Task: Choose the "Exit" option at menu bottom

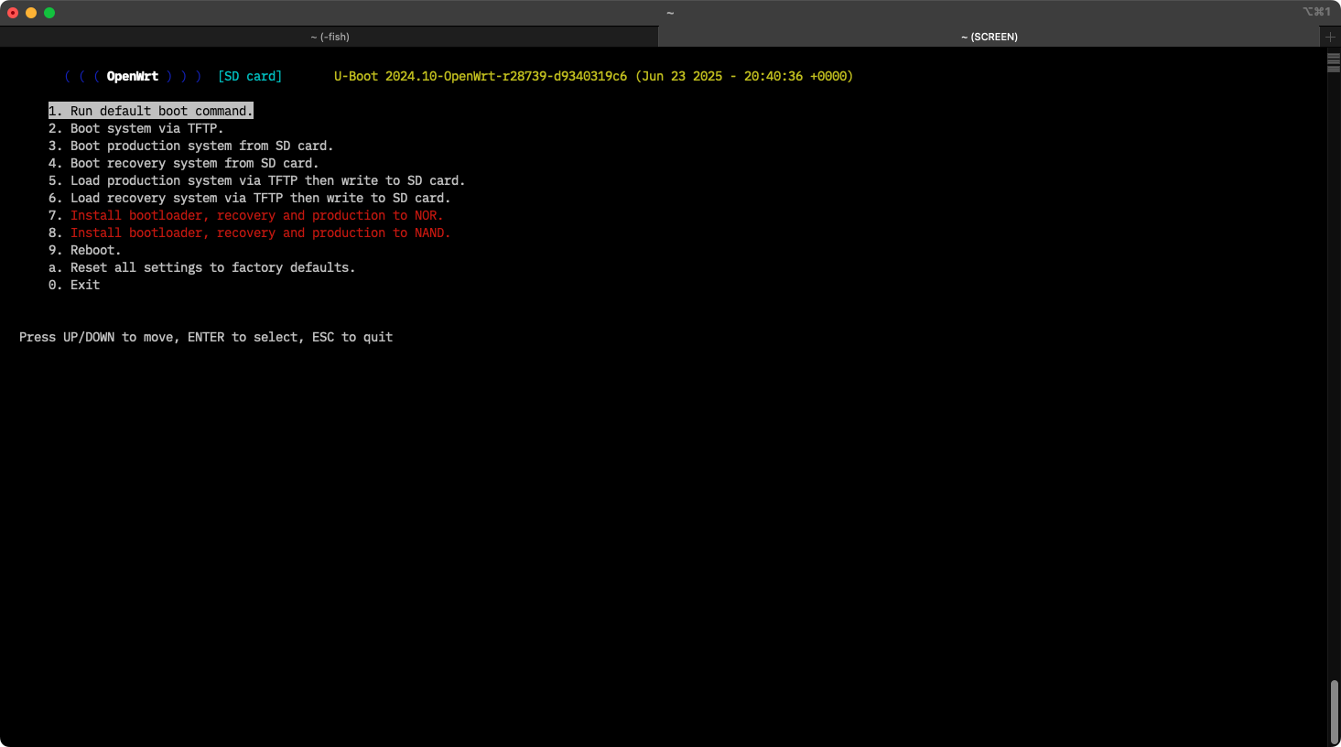Action: click(84, 285)
